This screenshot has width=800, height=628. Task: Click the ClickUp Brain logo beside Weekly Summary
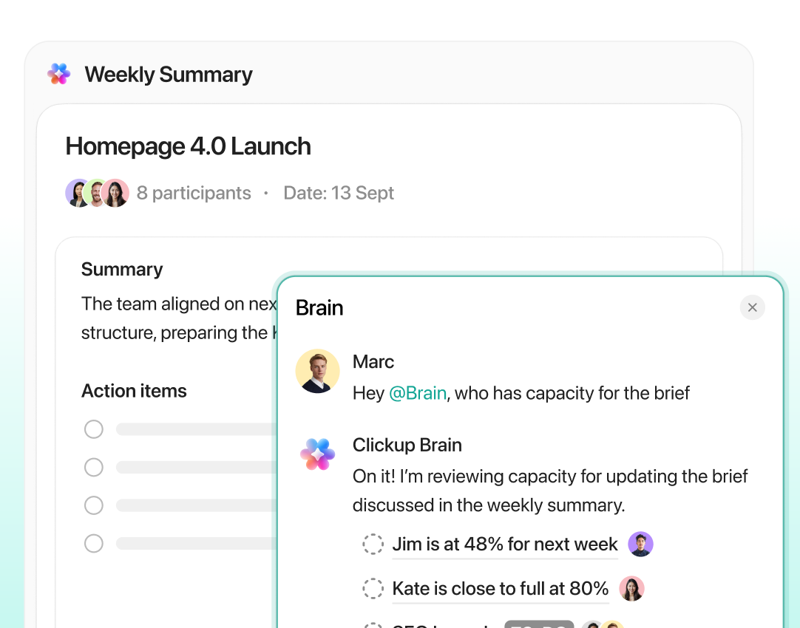(x=59, y=74)
